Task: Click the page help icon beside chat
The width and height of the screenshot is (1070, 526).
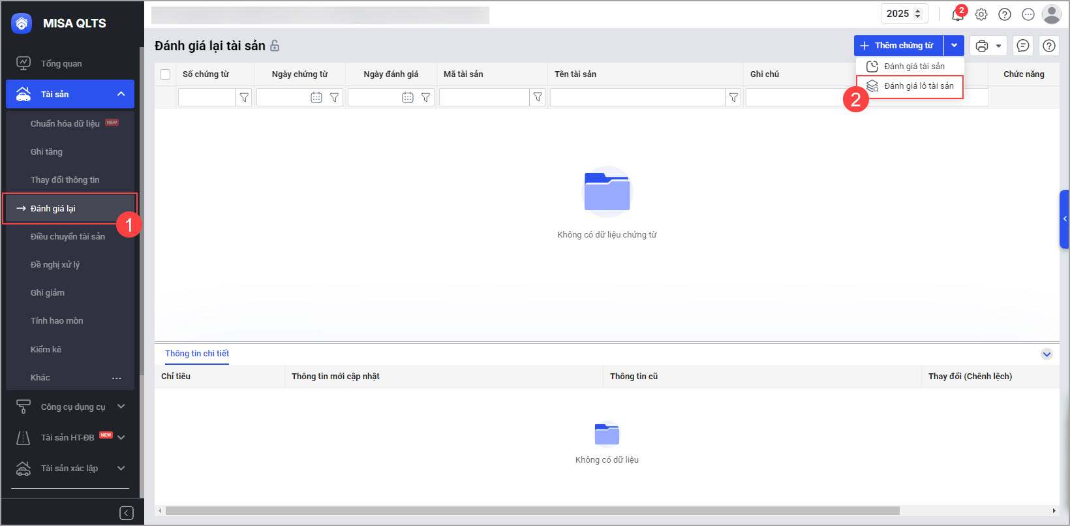Action: click(1049, 46)
